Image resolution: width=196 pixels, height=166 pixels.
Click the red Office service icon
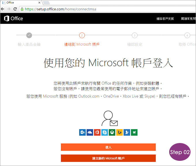point(97,132)
